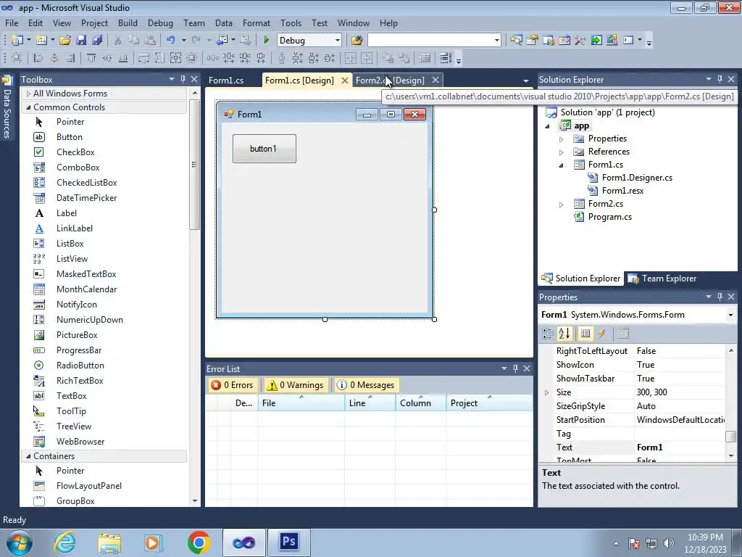Image resolution: width=742 pixels, height=557 pixels.
Task: Open the Debug configuration dropdown
Action: click(337, 41)
